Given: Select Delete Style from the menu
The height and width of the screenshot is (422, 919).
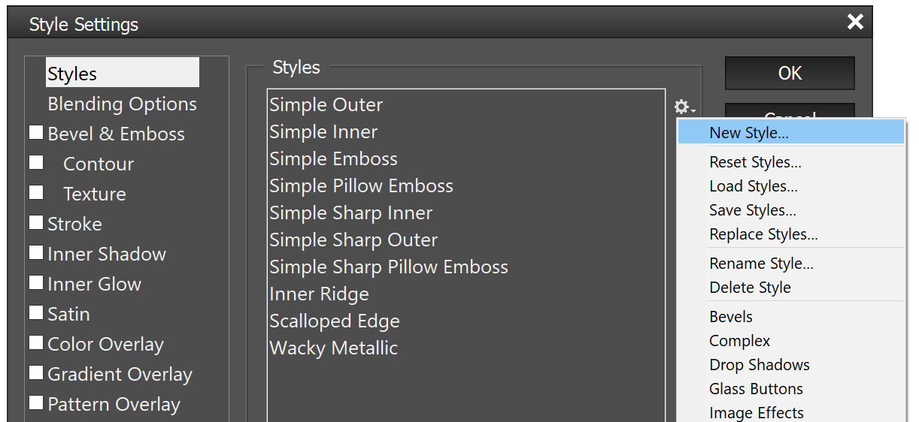Looking at the screenshot, I should [750, 288].
